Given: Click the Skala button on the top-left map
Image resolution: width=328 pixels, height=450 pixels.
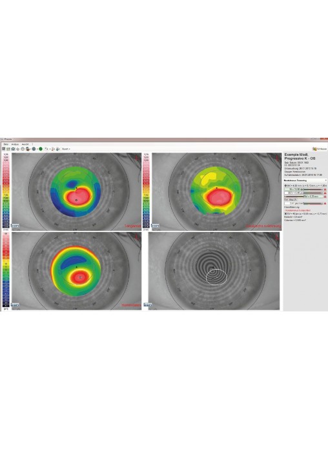Looking at the screenshot, I should pos(15,226).
